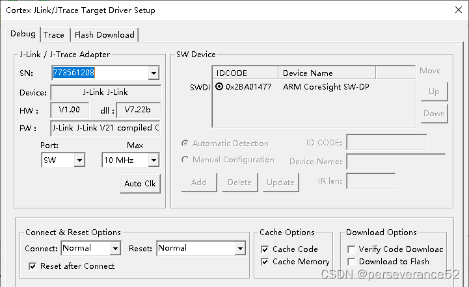Click the ID CODE input field
Screen dimensions: 469x287
[x=387, y=142]
